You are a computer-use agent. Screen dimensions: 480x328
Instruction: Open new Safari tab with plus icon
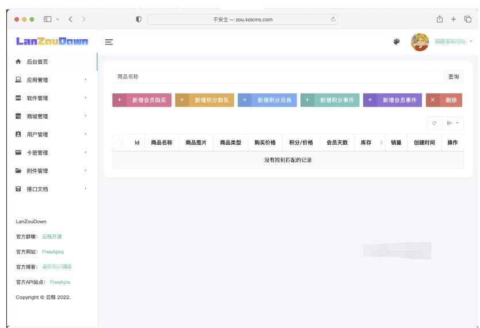(454, 19)
